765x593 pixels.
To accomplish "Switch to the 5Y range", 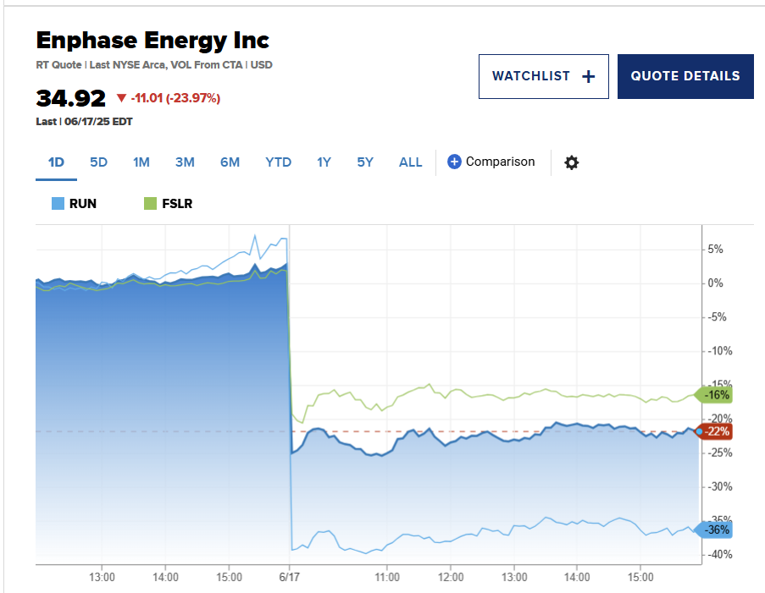I will tap(365, 162).
